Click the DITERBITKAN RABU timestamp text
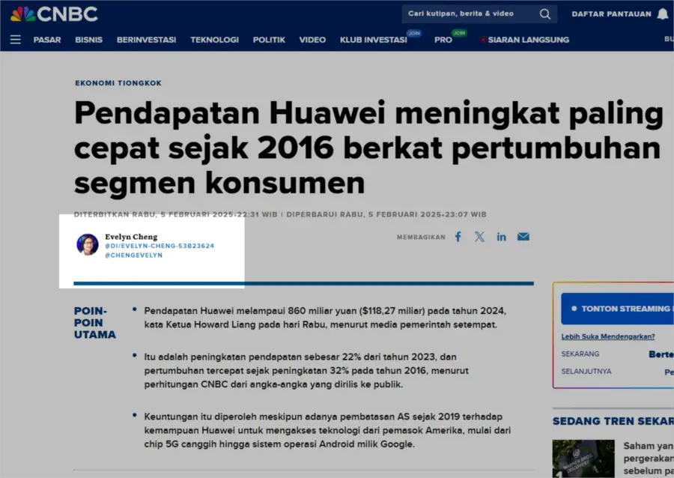Image resolution: width=674 pixels, height=478 pixels. 176,214
